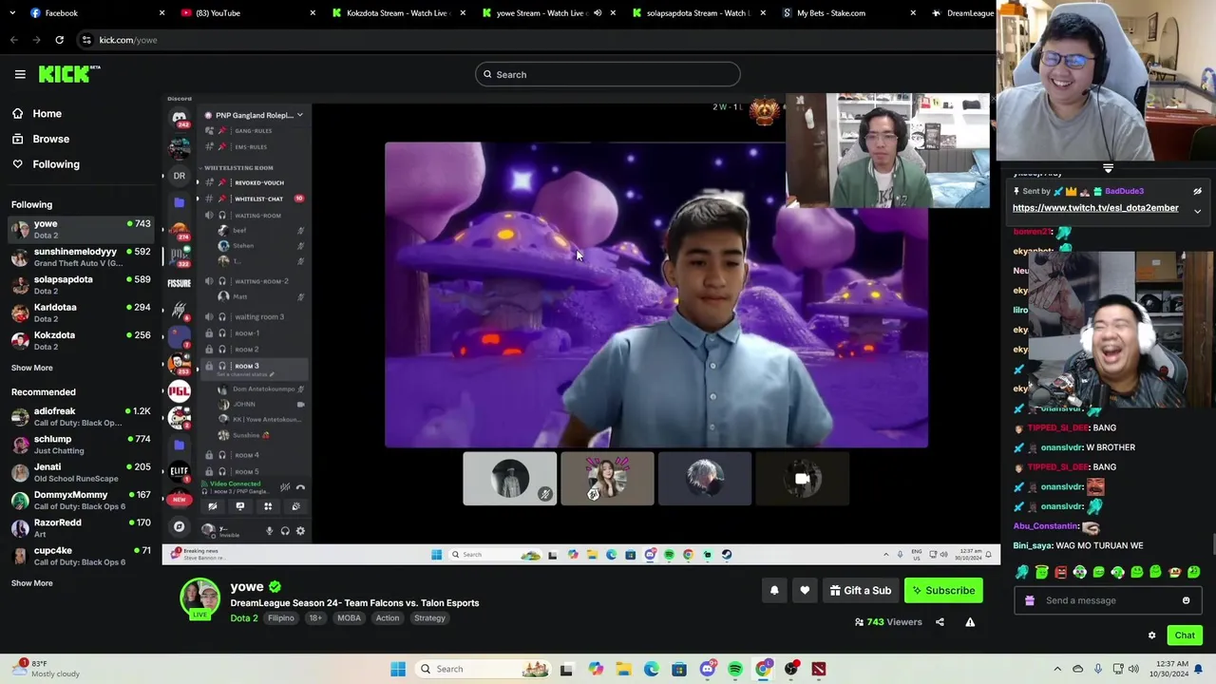The height and width of the screenshot is (684, 1216).
Task: Mute Discord microphone
Action: pyautogui.click(x=269, y=531)
